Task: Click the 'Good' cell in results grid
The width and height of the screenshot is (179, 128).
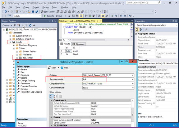Action: coord(75,54)
